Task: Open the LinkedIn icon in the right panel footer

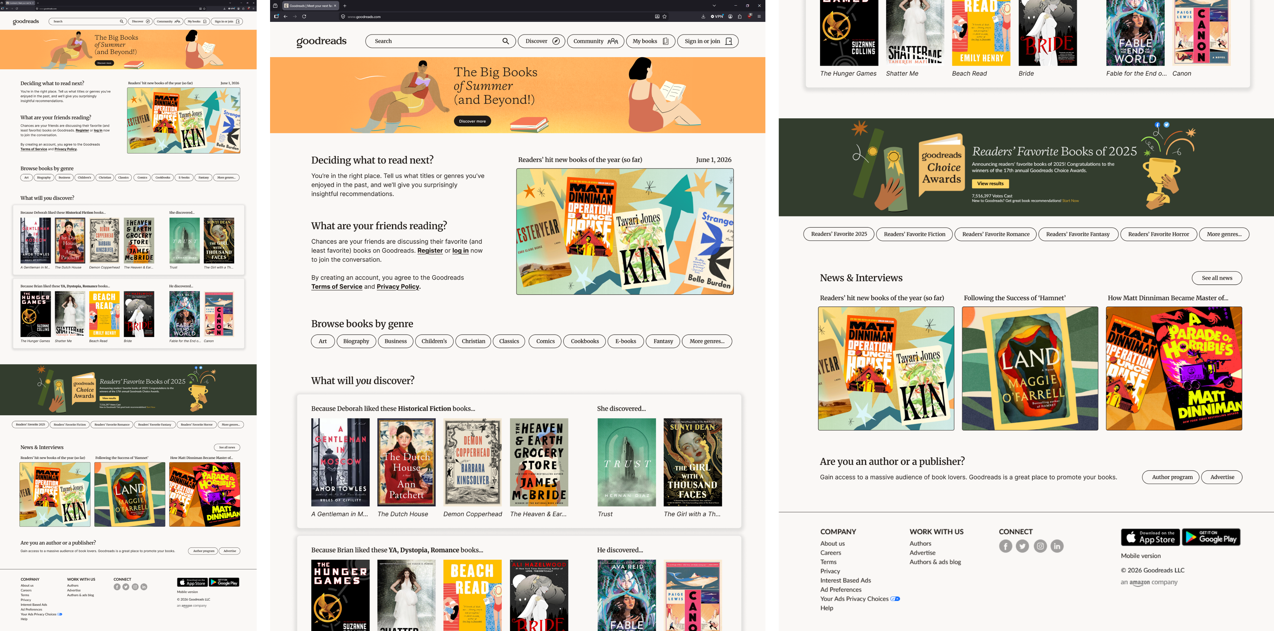Action: point(1057,546)
